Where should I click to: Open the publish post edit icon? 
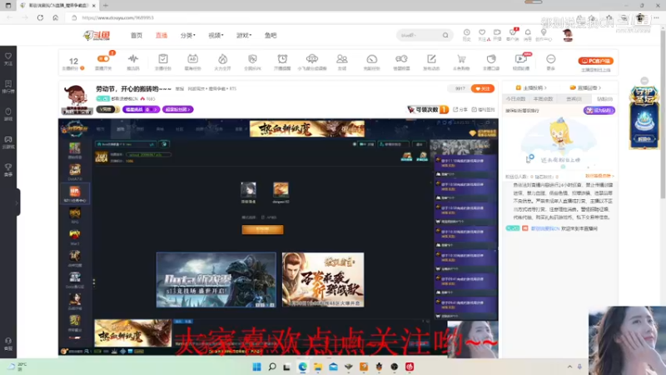(x=431, y=61)
